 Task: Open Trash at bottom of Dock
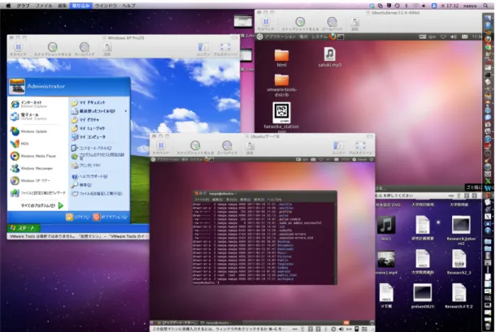(488, 325)
